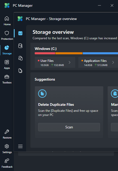Open the Toolbox section
This screenshot has height=171, width=118.
[7, 79]
